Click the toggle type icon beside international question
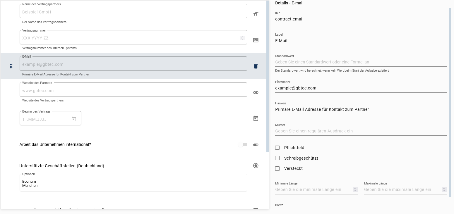 pyautogui.click(x=256, y=145)
